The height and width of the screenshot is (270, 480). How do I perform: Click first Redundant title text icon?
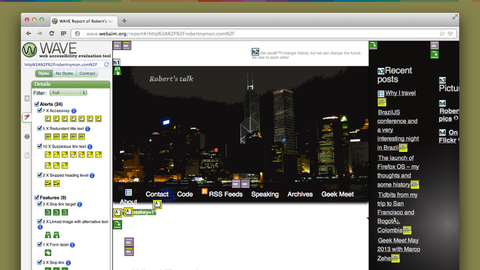(48, 136)
